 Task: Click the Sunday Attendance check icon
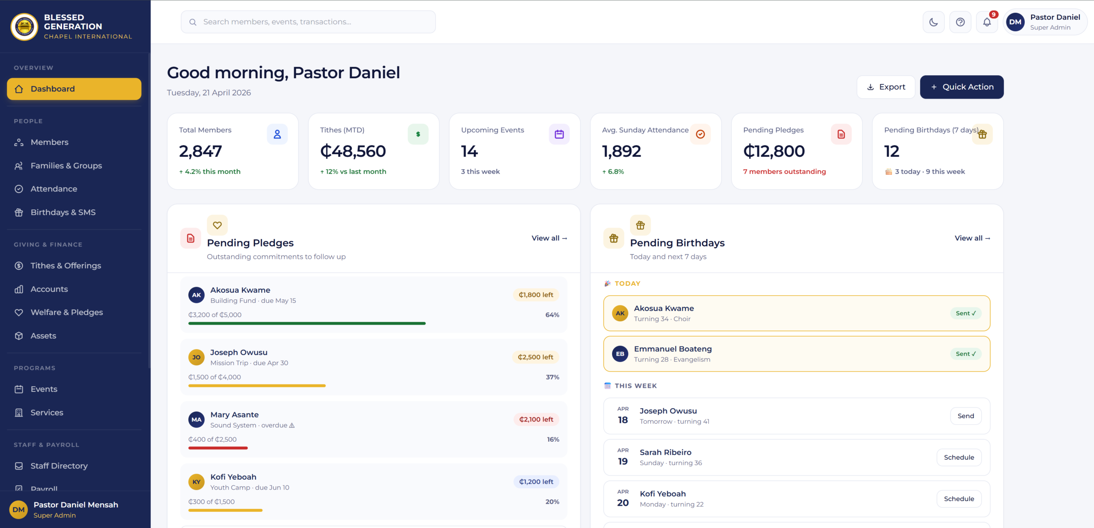[x=700, y=134]
